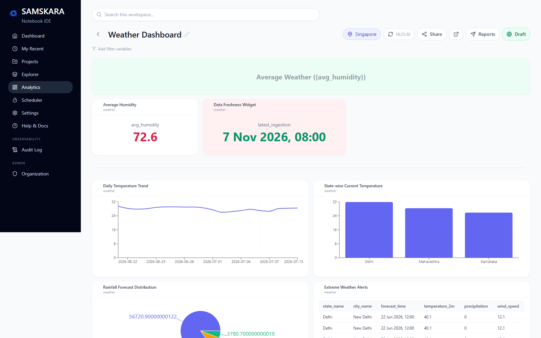
Task: Open My Recent in sidebar
Action: [x=40, y=49]
